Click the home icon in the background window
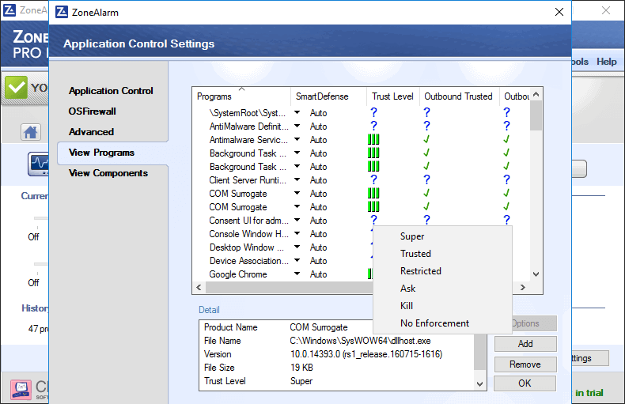The width and height of the screenshot is (625, 404). pyautogui.click(x=31, y=132)
